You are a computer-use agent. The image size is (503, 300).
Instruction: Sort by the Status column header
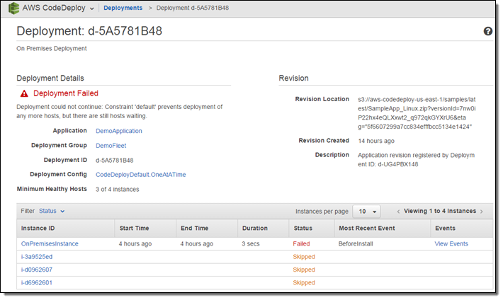click(303, 228)
